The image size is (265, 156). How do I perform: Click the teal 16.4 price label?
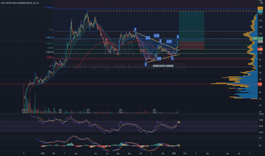[260, 11]
